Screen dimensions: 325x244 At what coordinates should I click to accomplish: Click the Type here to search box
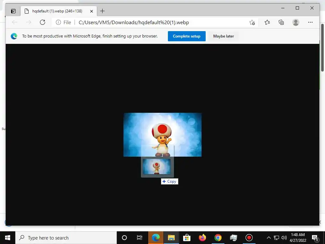click(66, 238)
